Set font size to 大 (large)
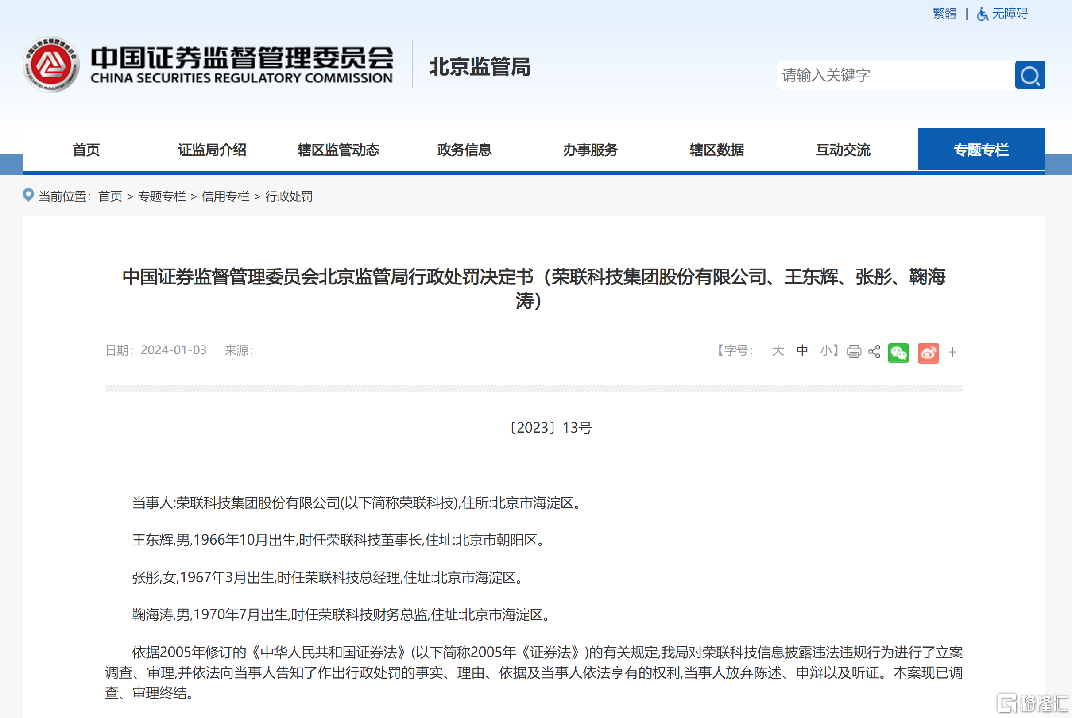Viewport: 1072px width, 718px height. pyautogui.click(x=778, y=351)
